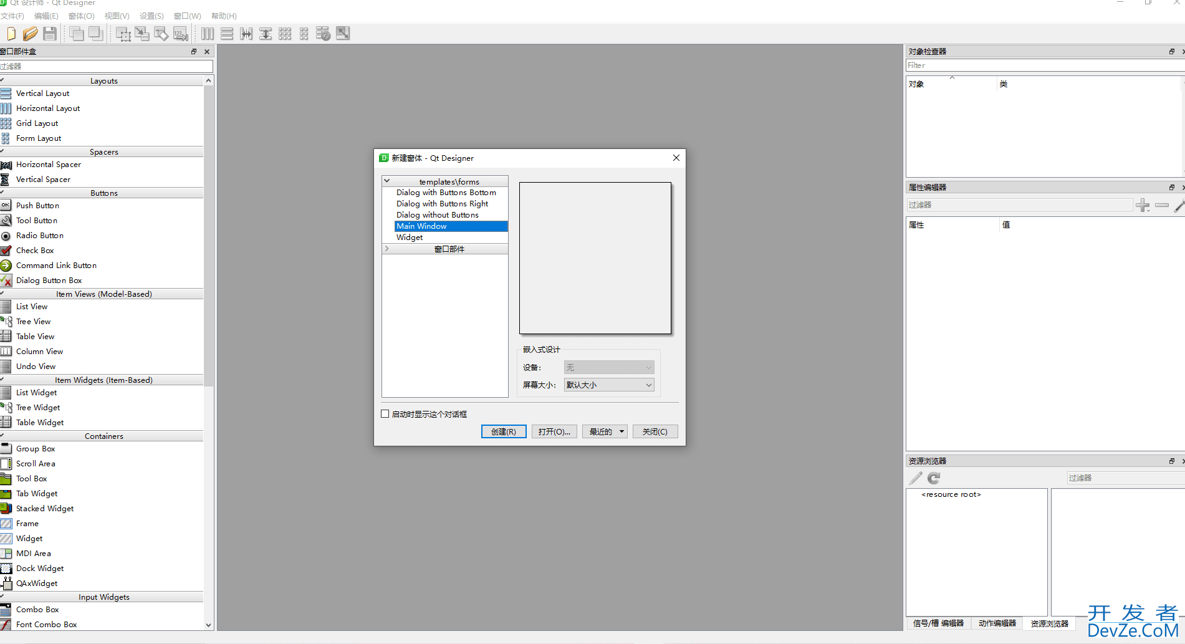Collapse the Item Widgets (Item-Based) category

[102, 380]
